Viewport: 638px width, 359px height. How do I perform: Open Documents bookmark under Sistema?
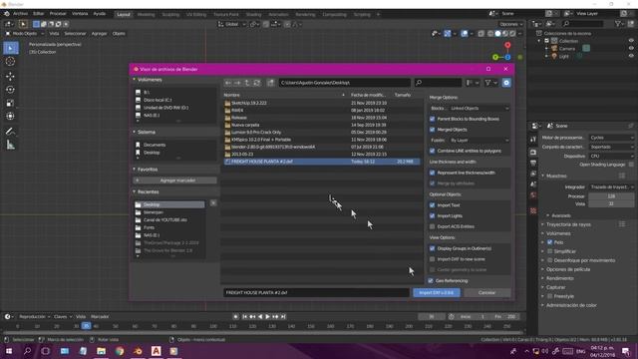pos(155,145)
